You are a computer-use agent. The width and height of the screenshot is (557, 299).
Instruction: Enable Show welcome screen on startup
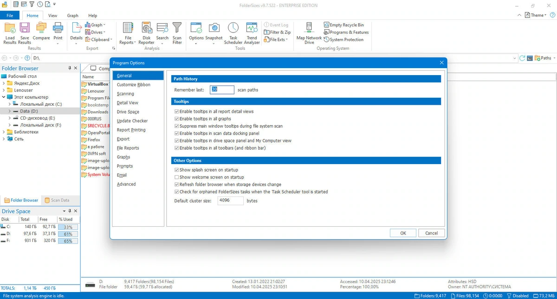(177, 177)
